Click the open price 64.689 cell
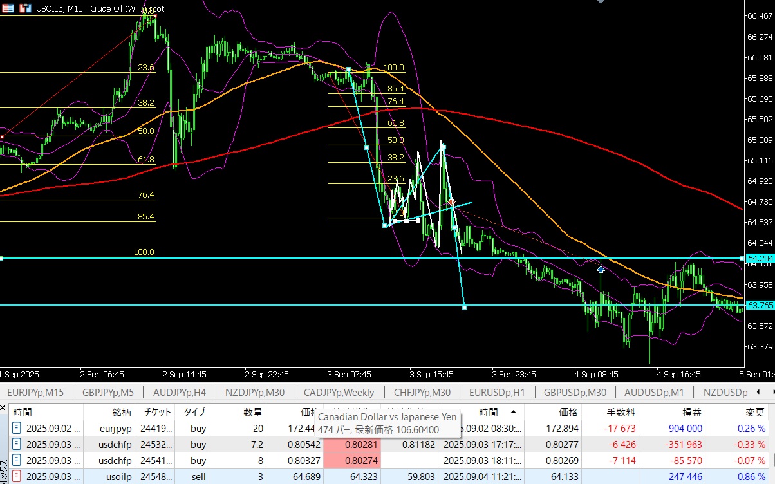Screen dimensions: 775x484 [295, 478]
